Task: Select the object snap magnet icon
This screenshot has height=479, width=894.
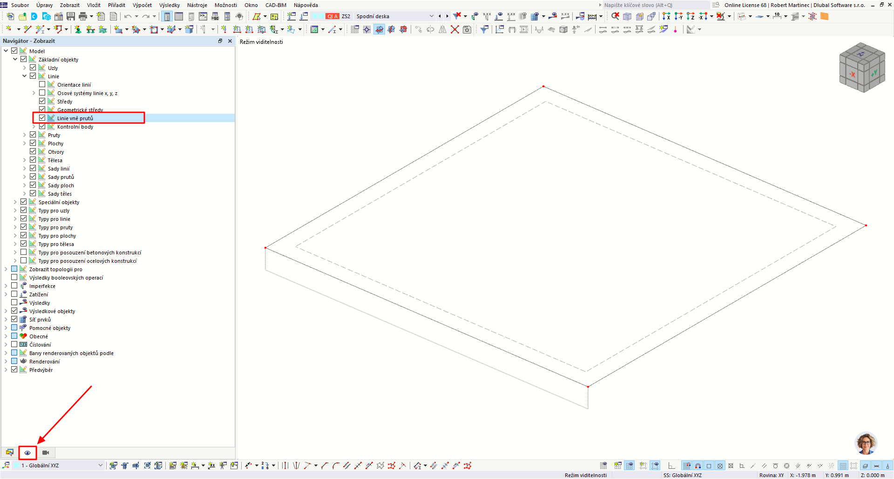Action: point(697,465)
